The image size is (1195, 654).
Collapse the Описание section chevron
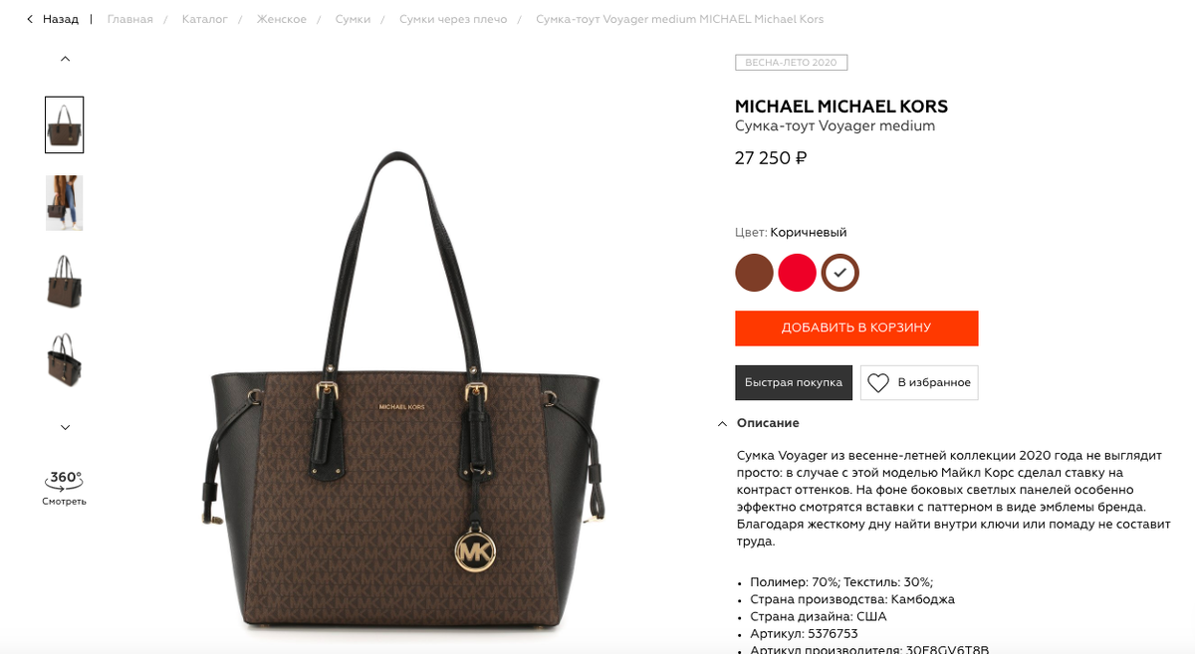pos(722,424)
